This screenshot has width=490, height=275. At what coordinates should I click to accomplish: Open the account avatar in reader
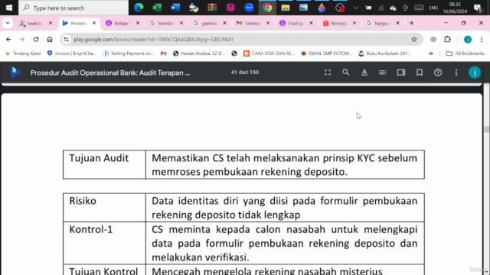(475, 73)
